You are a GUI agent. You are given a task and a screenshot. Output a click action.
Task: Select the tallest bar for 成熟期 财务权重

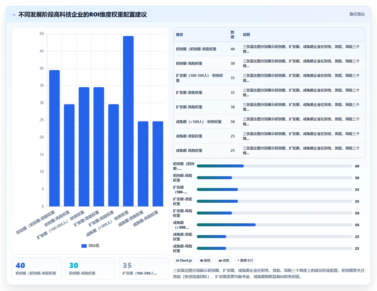(x=128, y=121)
